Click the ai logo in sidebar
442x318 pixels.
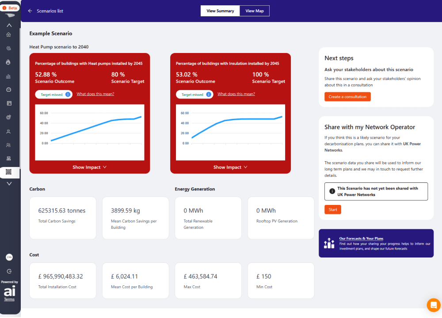[9, 291]
